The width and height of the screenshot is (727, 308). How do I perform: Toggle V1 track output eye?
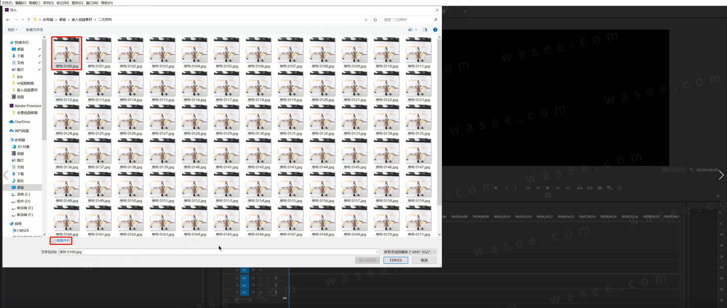pos(261,270)
